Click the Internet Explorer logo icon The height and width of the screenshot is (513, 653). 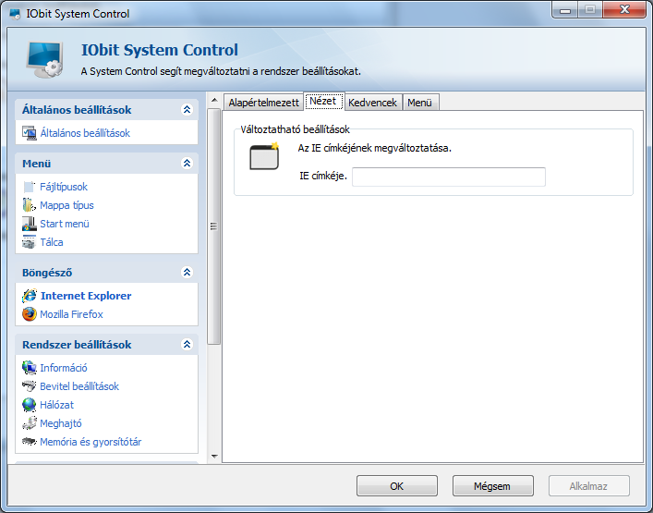tap(30, 296)
